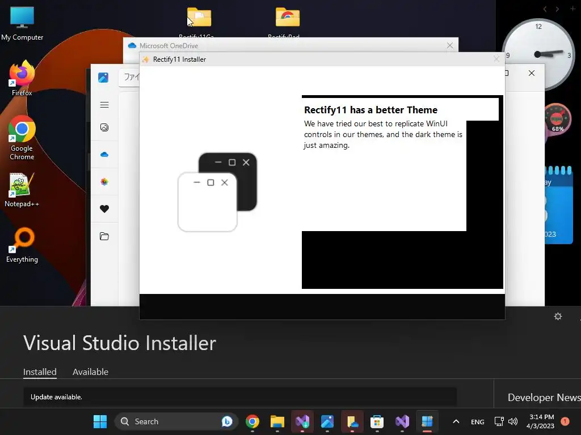Open the Rectify11 Installer taskbar icon
The height and width of the screenshot is (435, 581).
[427, 421]
